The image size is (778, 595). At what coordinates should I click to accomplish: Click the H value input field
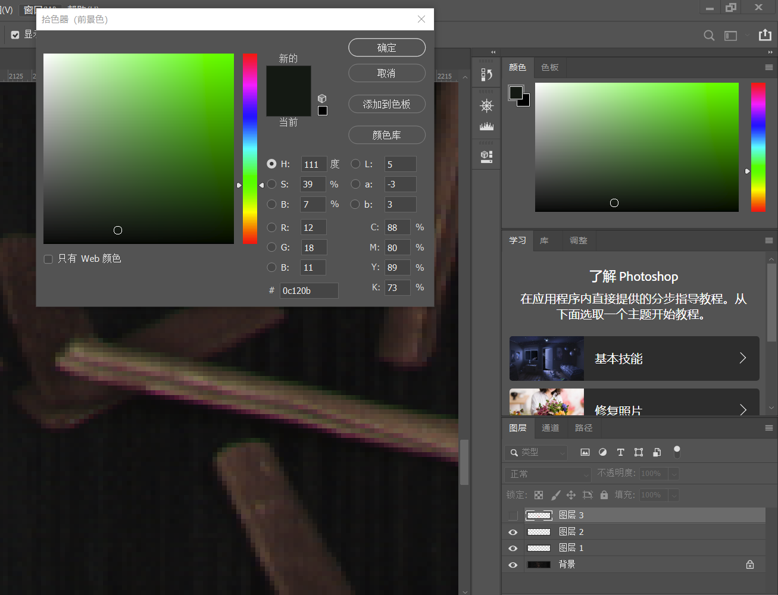[314, 164]
